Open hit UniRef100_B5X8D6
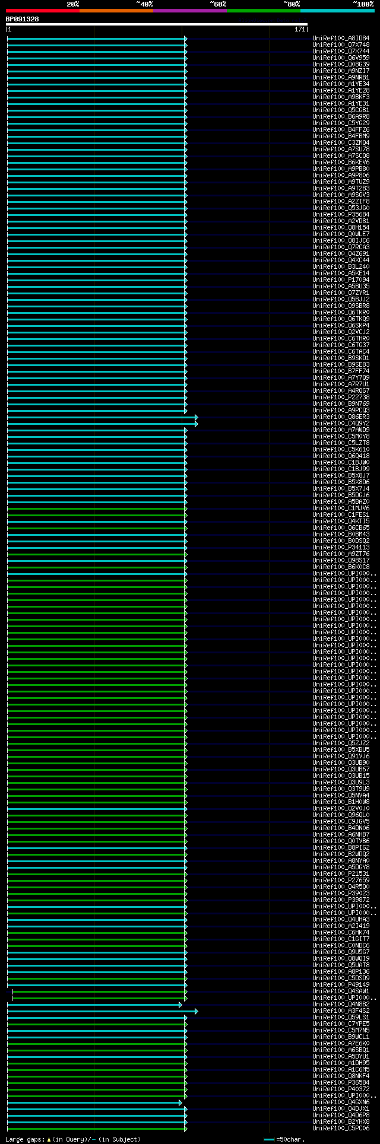The width and height of the screenshot is (380, 1144). [341, 482]
